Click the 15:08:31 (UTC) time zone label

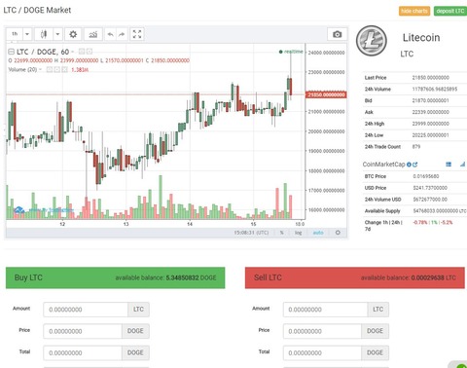(251, 233)
